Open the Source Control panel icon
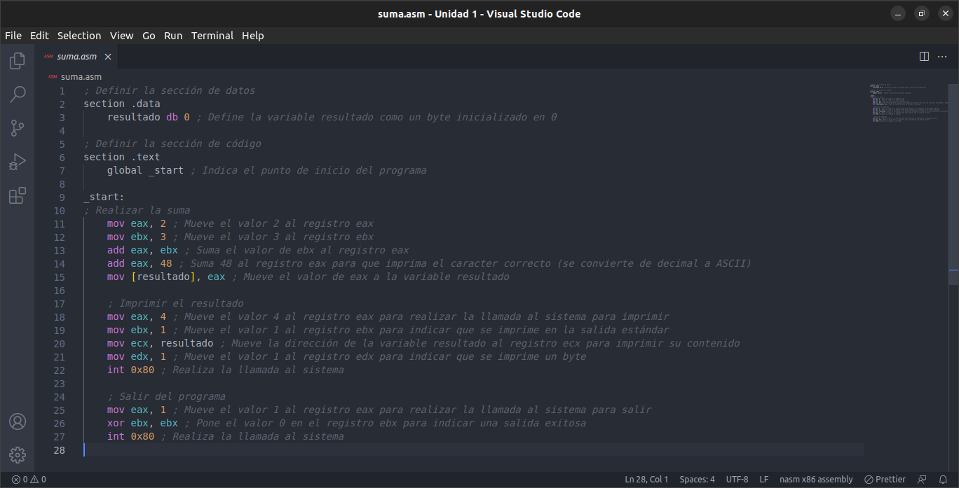 (x=17, y=127)
